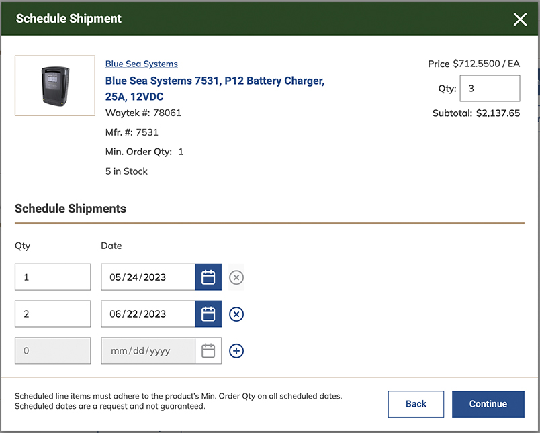Select the 06/22/2023 date text field
Screen dimensions: 540x433
click(148, 314)
